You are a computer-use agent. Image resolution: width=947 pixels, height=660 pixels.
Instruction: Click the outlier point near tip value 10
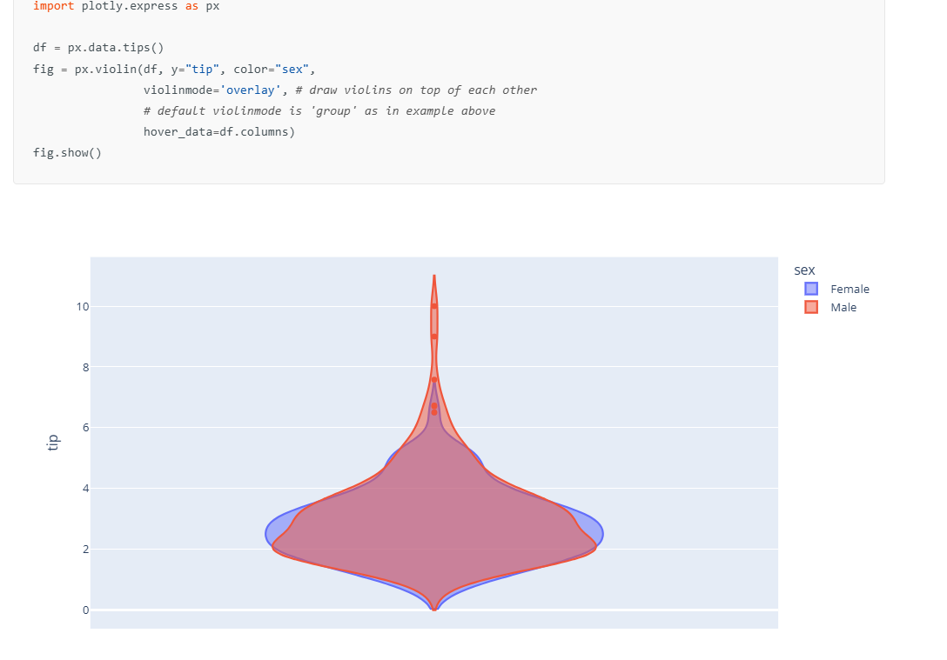[434, 306]
